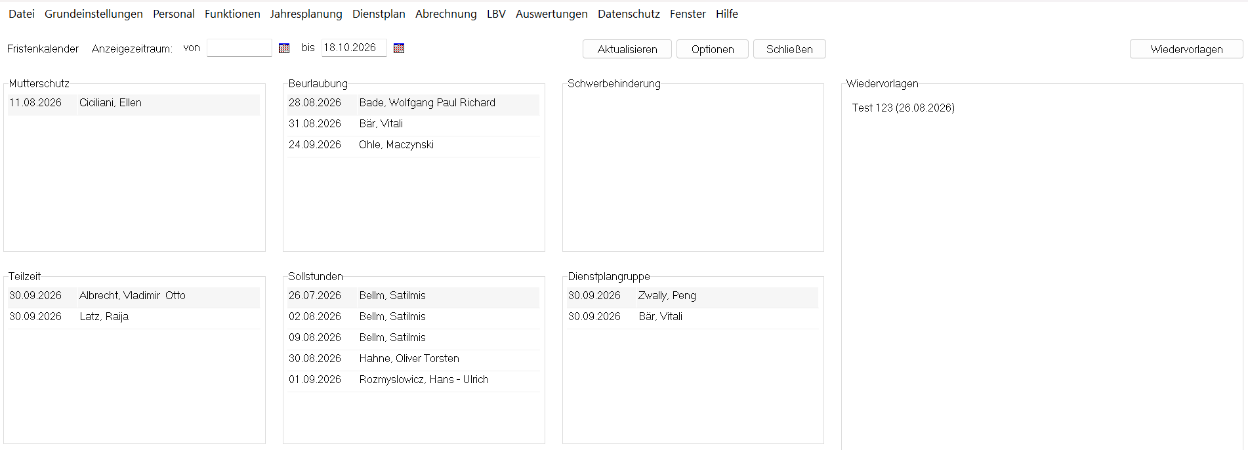Open the Dienstplan menu
Screen dimensions: 1248x450
pos(379,14)
